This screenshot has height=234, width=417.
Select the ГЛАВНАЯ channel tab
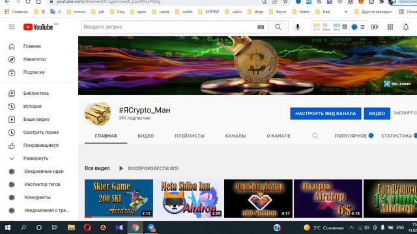(x=106, y=136)
